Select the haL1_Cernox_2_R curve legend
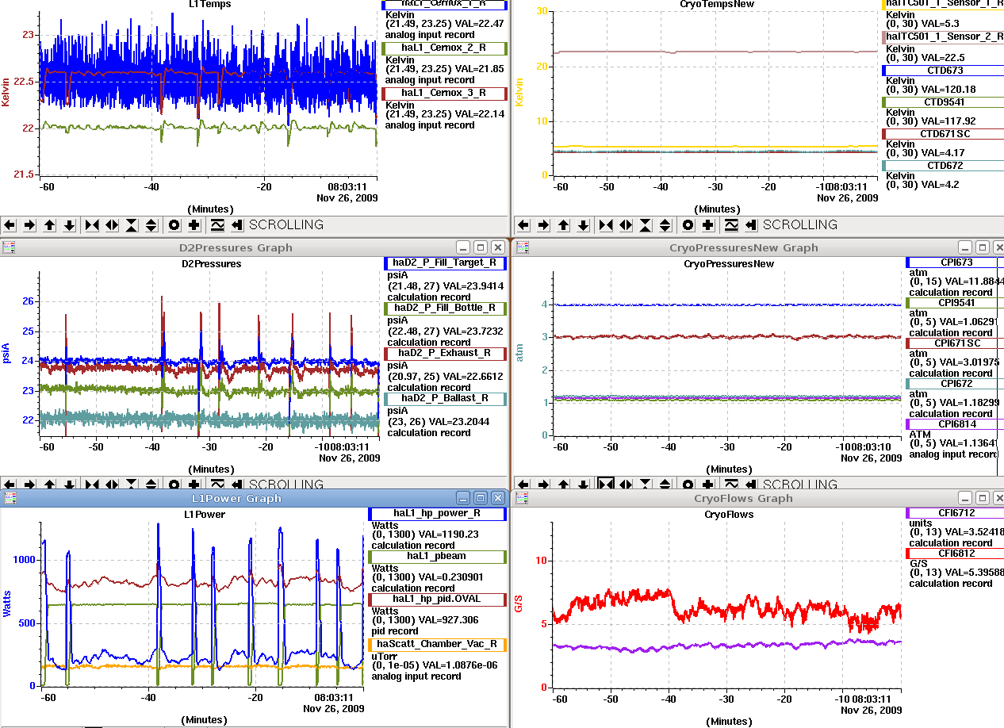This screenshot has width=1004, height=728. coord(444,48)
